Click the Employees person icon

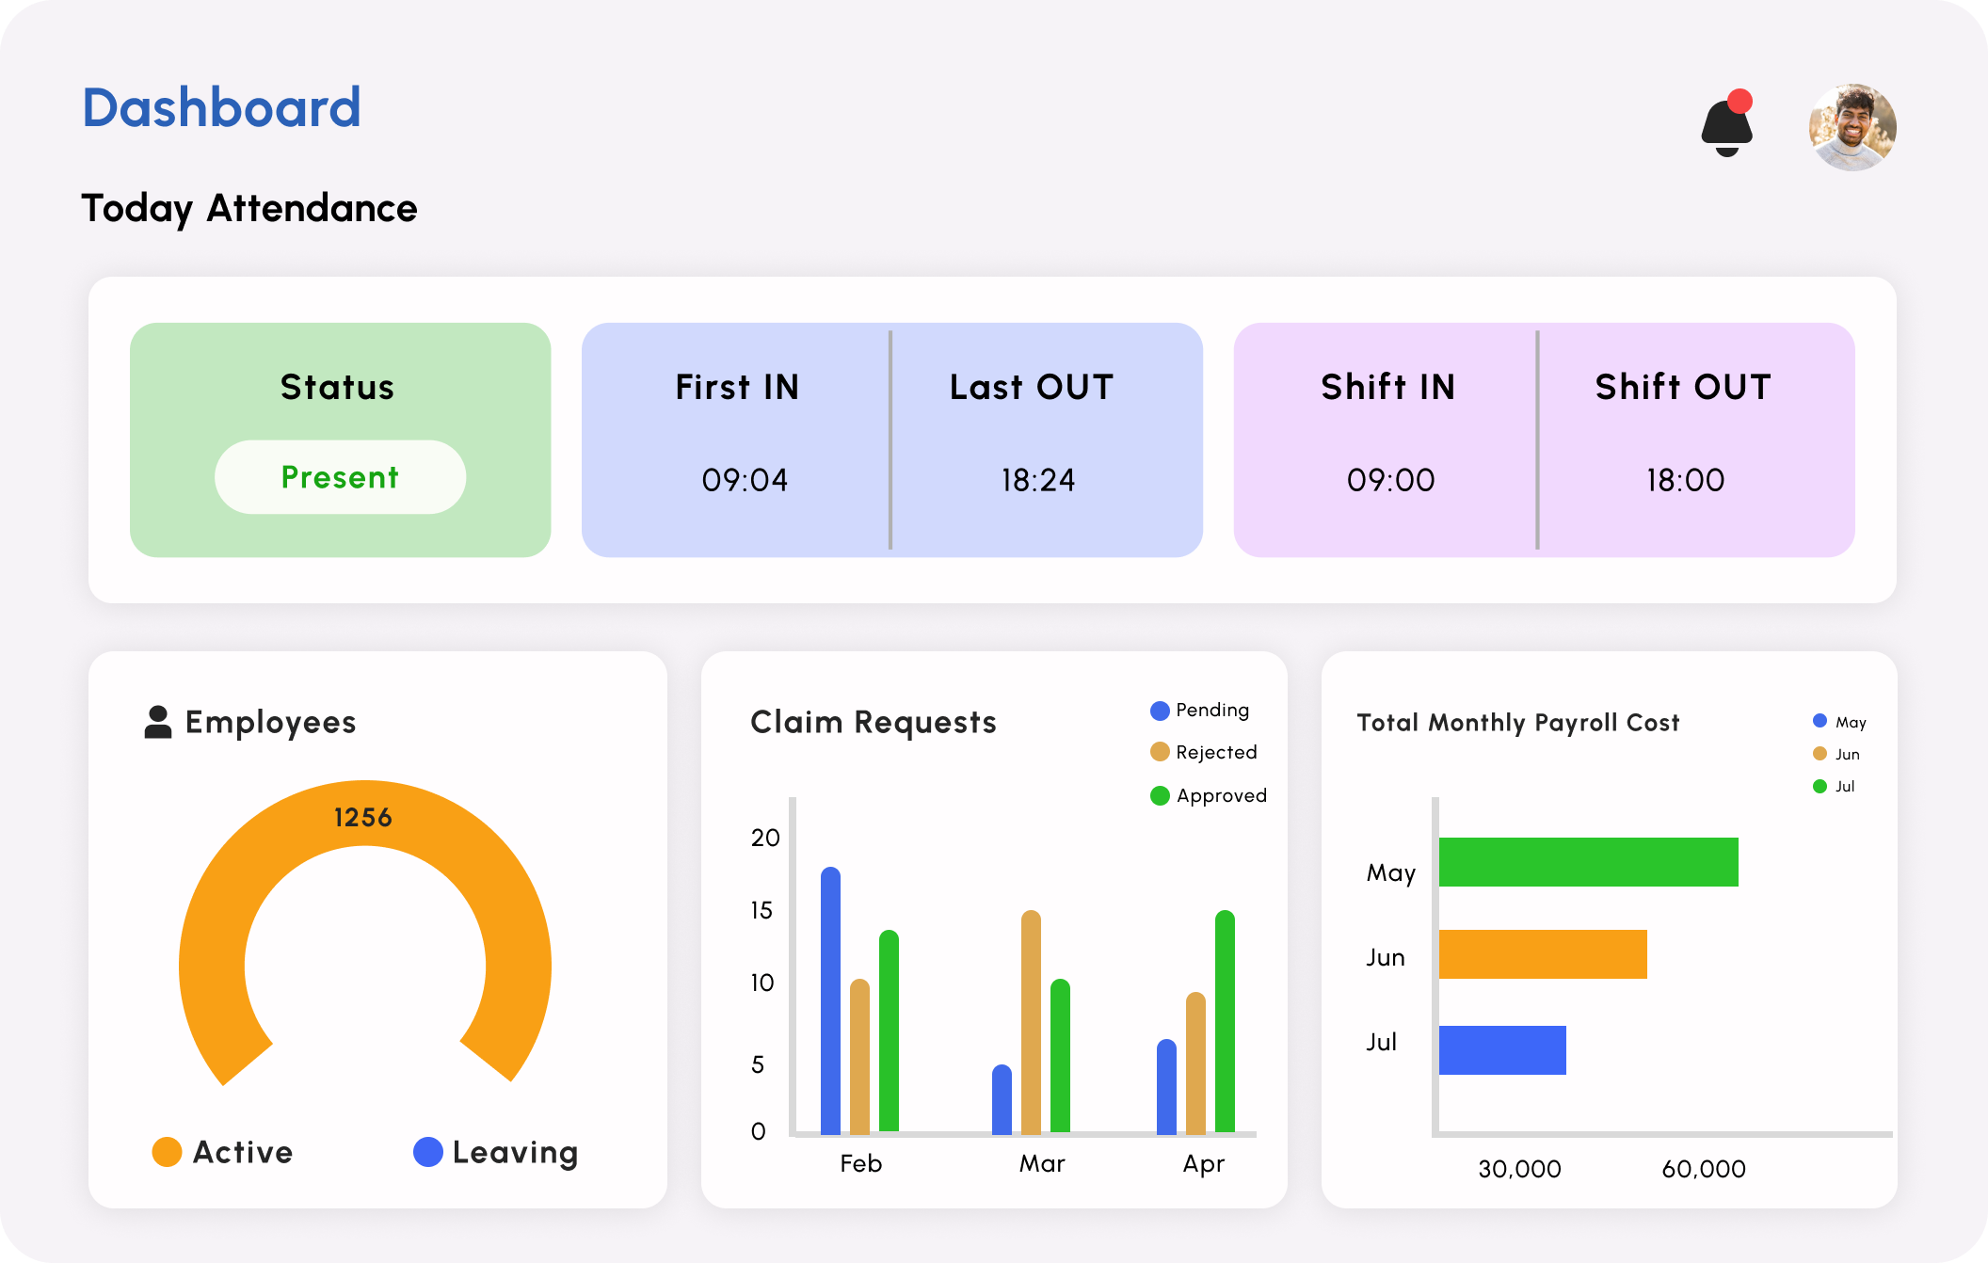click(158, 722)
